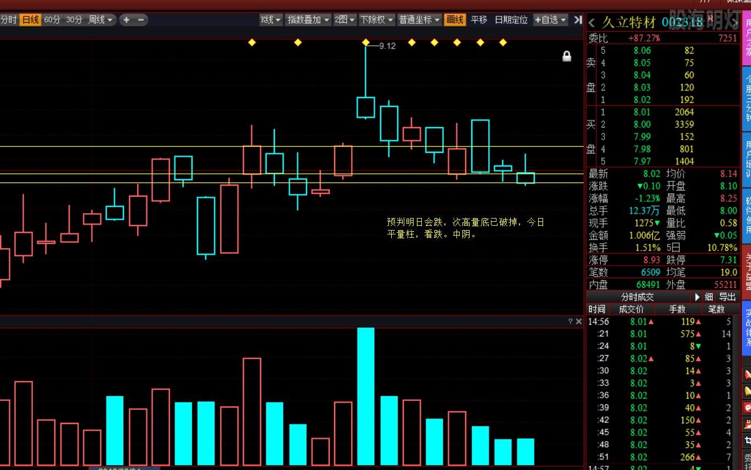This screenshot has height=470, width=751.
Task: Click the 9.12 high price label
Action: [387, 46]
